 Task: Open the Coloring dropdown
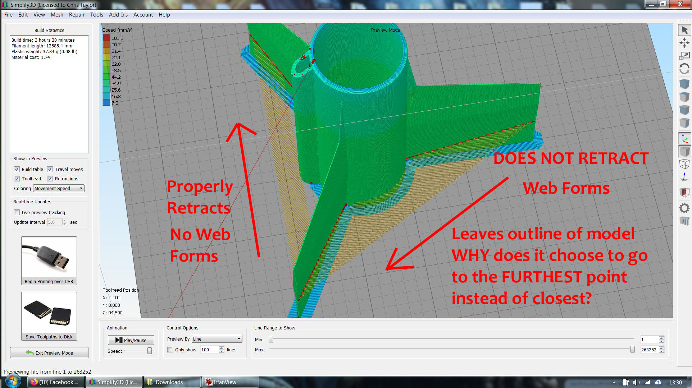[x=59, y=188]
